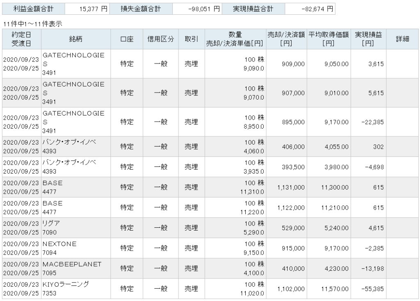Viewport: 420px width, 301px height.
Task: Click the settlement amount 393,500 cell
Action: [286, 167]
